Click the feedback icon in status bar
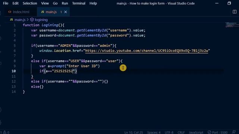Image resolution: width=239 pixels, height=134 pixels. pyautogui.click(x=234, y=132)
